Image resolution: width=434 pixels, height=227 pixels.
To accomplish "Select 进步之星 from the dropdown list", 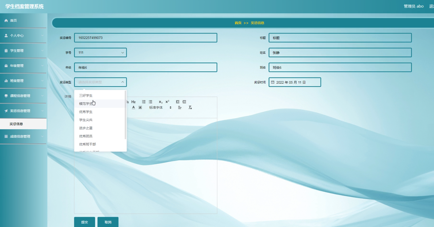I will (100, 128).
